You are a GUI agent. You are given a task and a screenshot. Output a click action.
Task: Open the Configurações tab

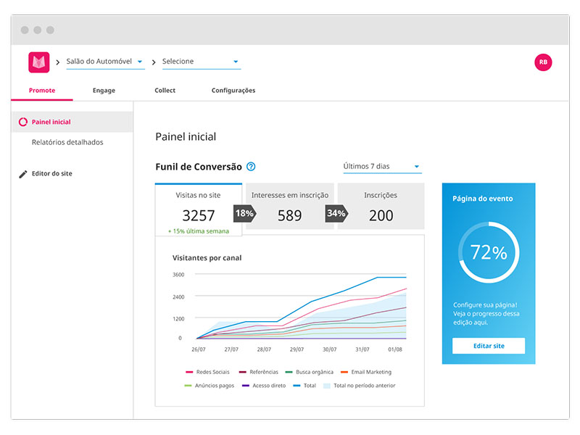point(233,91)
